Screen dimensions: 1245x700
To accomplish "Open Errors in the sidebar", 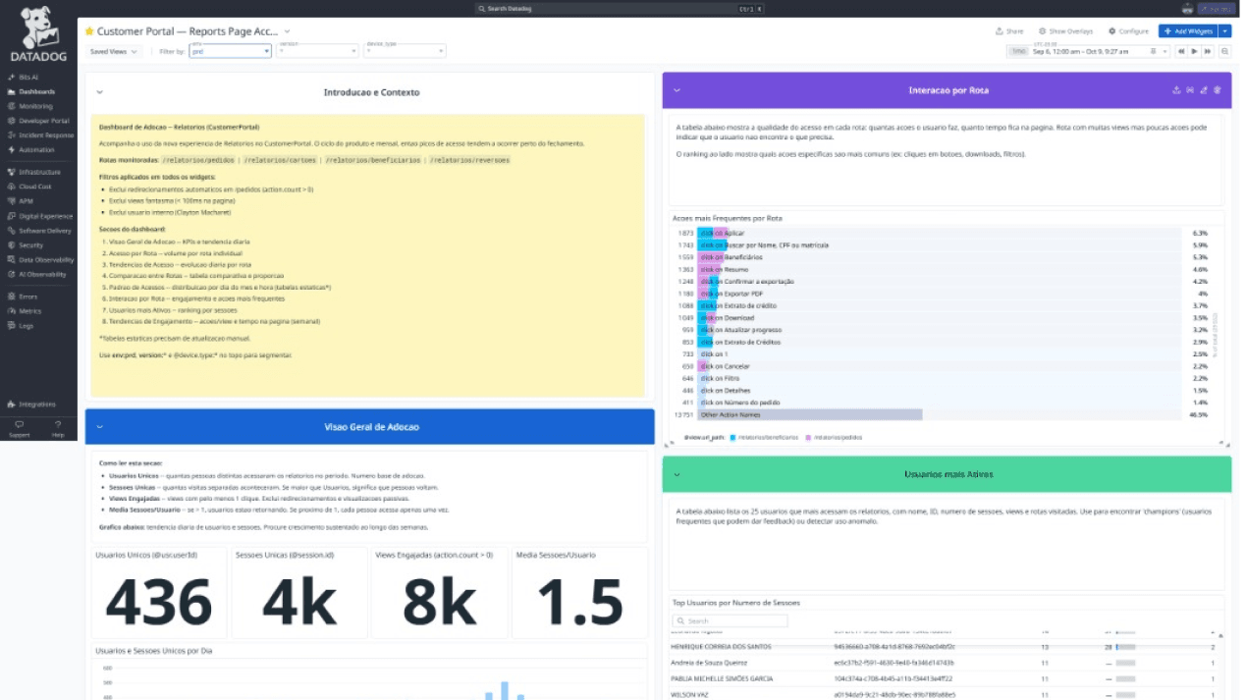I will (22, 296).
